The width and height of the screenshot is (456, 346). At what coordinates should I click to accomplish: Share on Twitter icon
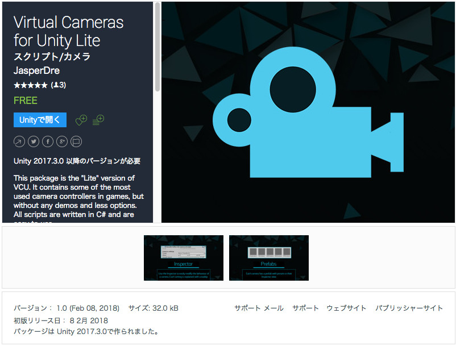pos(34,142)
